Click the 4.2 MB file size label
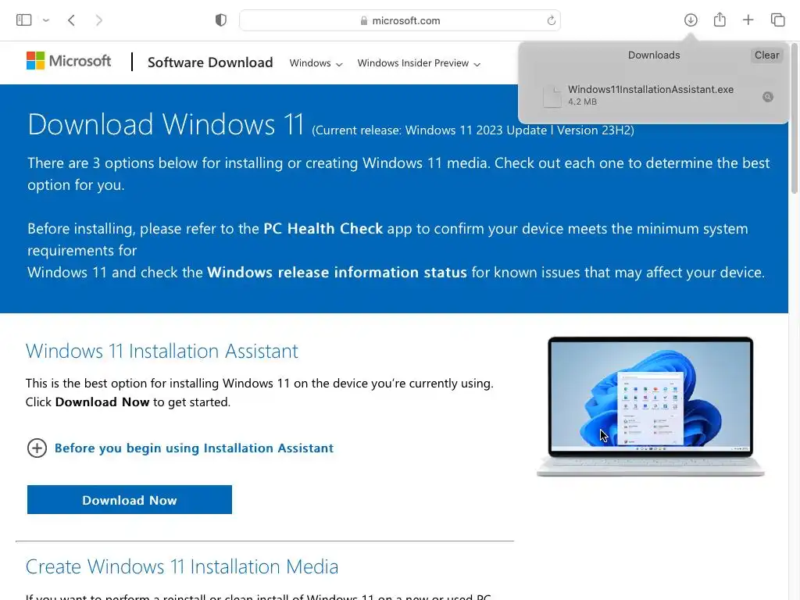The image size is (800, 600). coord(582,102)
